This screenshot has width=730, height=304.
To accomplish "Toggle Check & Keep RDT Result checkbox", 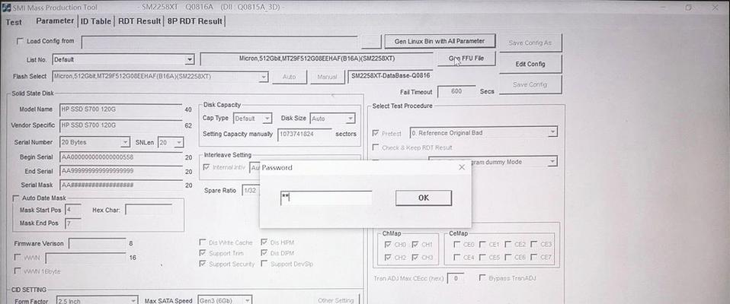I will (376, 147).
